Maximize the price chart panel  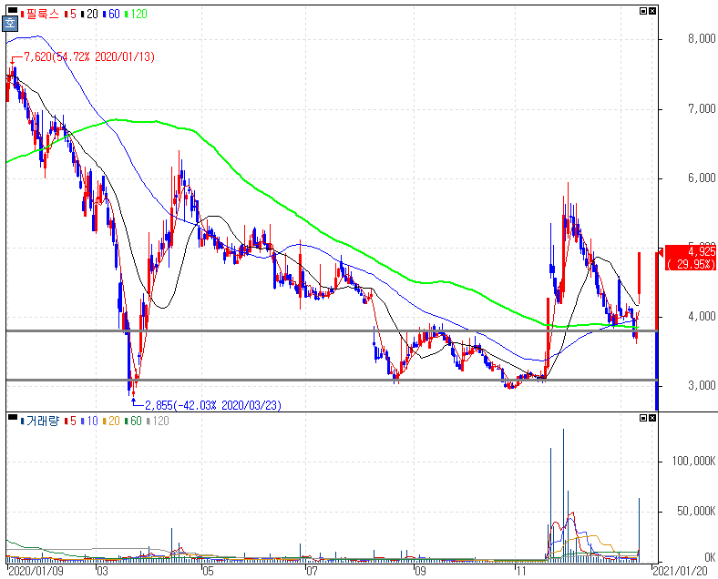(x=643, y=11)
